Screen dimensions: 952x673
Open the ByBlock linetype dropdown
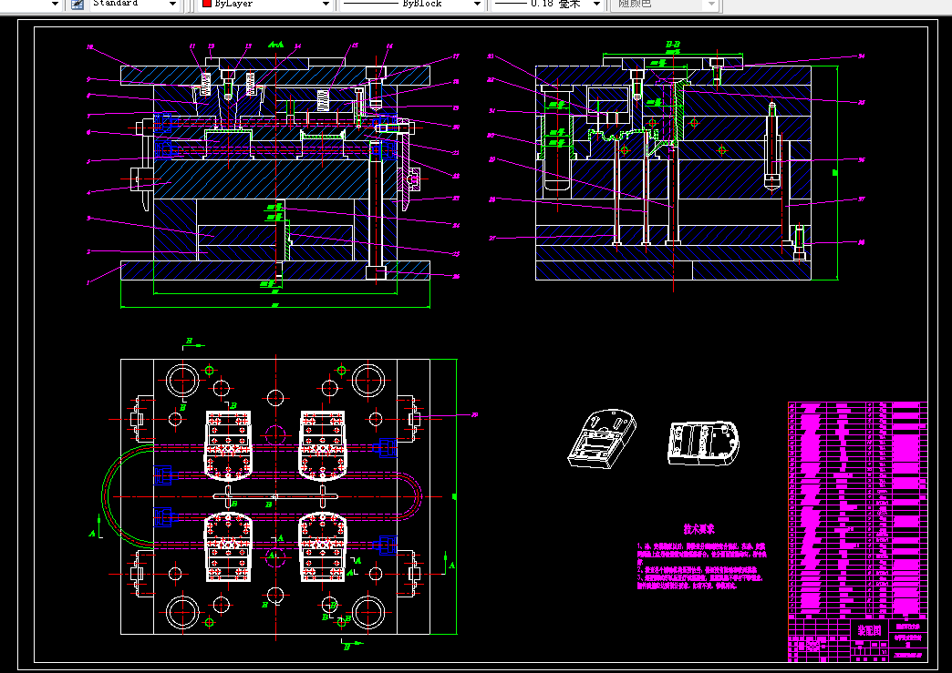click(x=411, y=4)
